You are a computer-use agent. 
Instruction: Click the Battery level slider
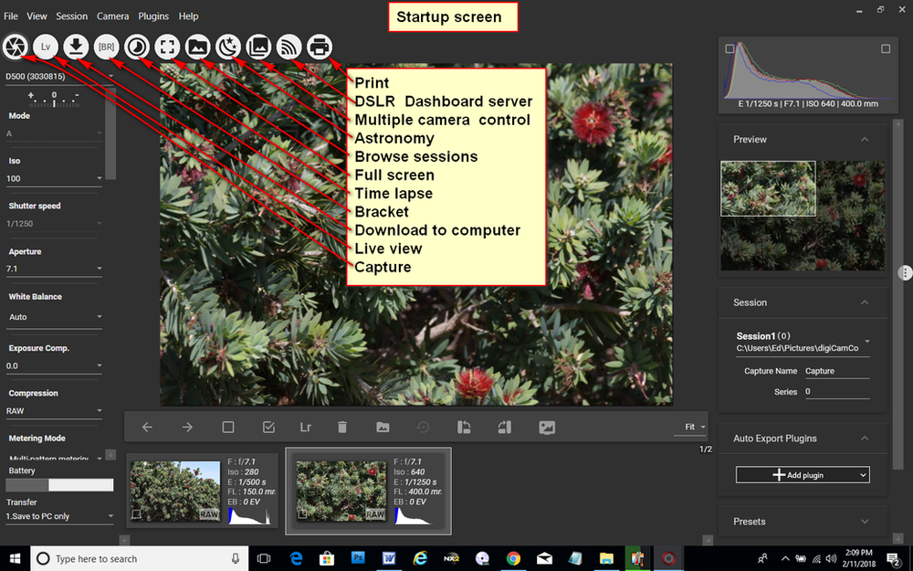coord(59,483)
